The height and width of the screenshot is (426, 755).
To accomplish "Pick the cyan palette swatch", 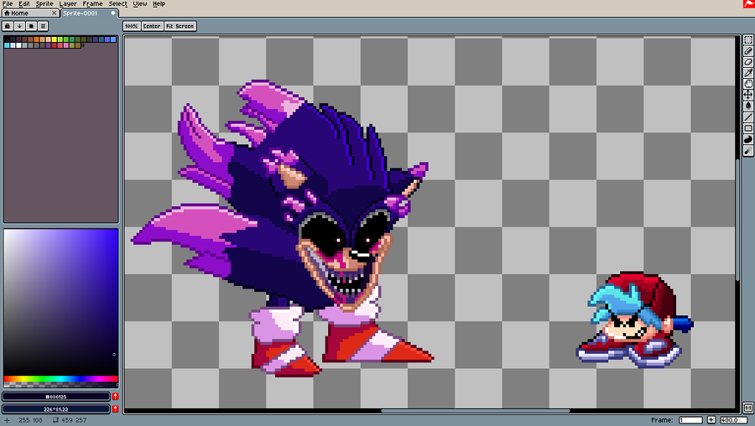I will [x=7, y=45].
